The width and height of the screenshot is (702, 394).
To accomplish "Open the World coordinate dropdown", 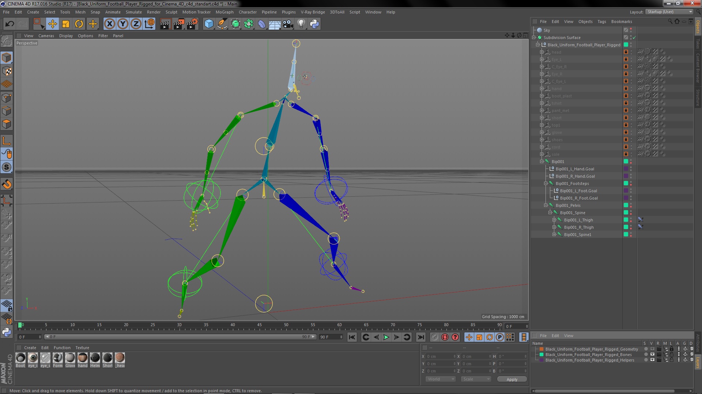I will (441, 379).
